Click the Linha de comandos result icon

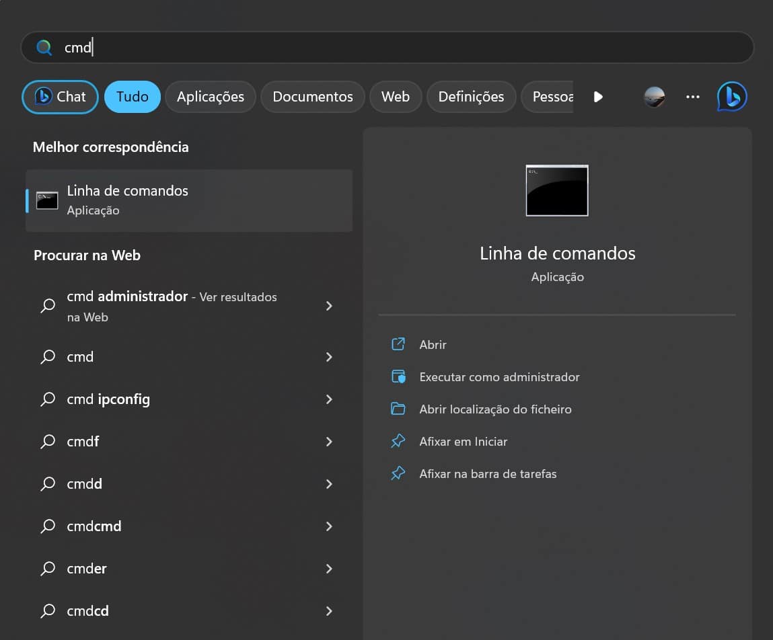tap(47, 200)
